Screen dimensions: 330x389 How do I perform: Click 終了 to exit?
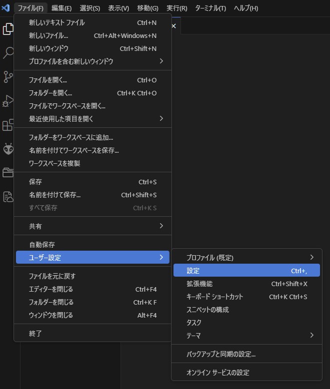pyautogui.click(x=92, y=334)
